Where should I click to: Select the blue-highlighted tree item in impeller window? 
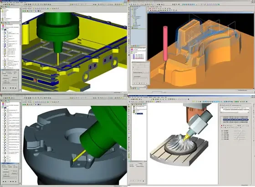(140, 114)
